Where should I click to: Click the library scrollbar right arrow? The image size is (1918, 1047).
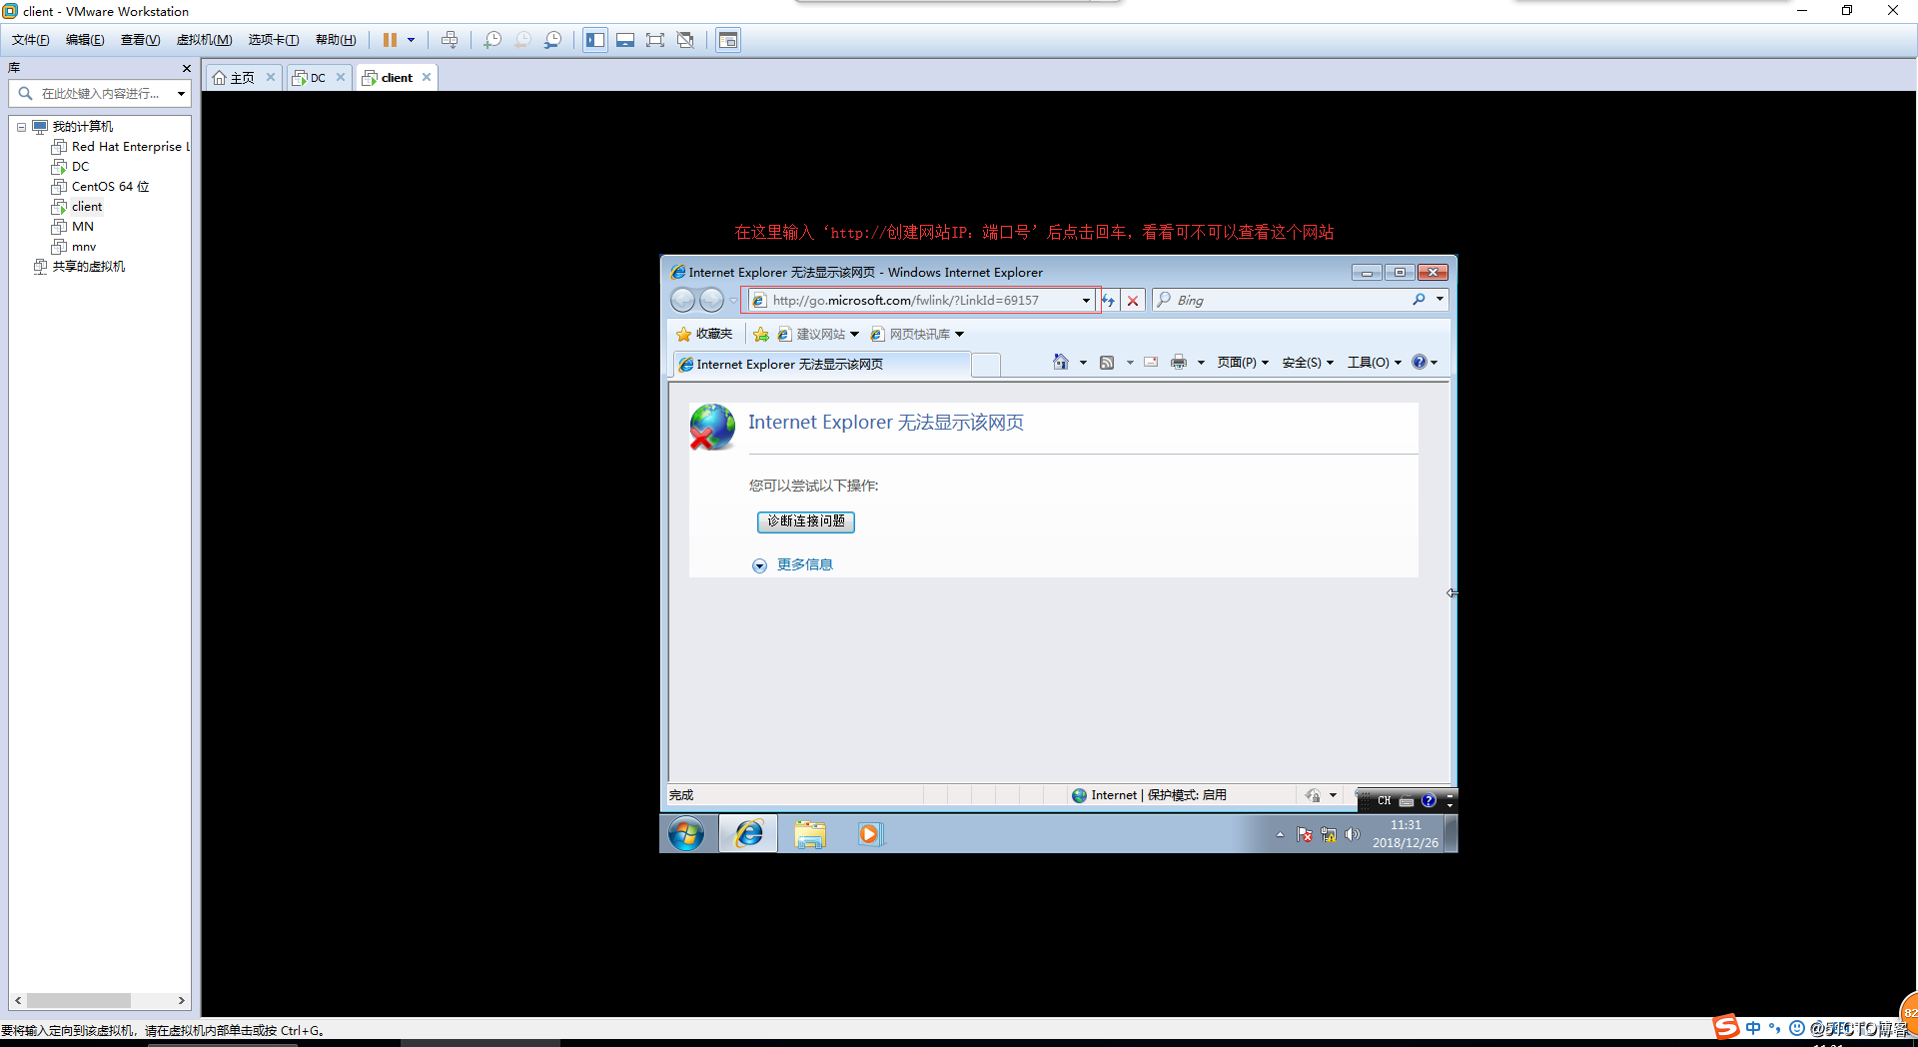click(x=181, y=1000)
